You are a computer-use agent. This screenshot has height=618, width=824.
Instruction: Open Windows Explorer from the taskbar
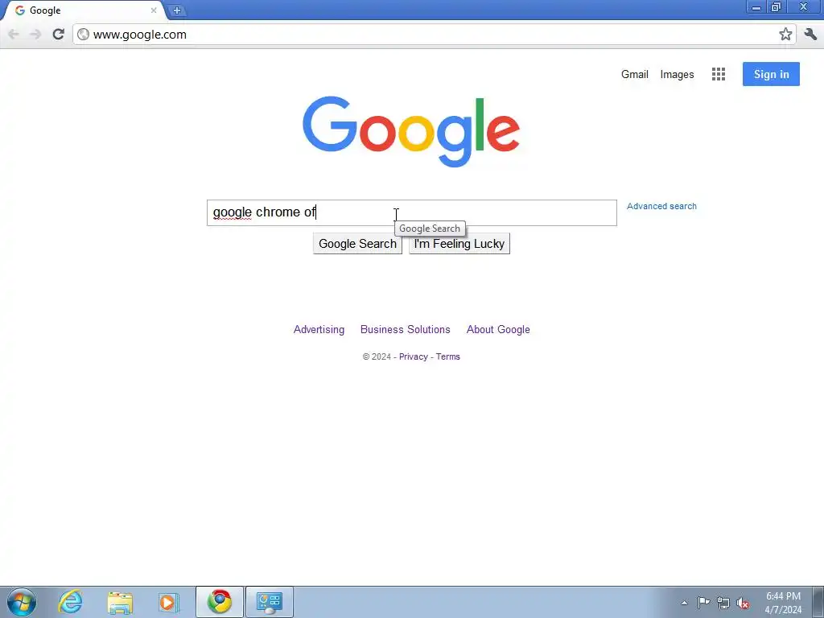[x=120, y=602]
